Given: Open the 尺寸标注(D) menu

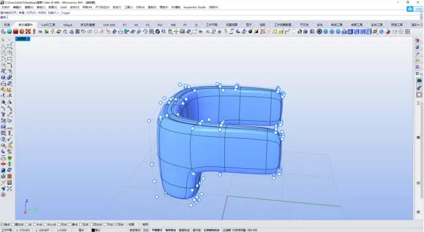Looking at the screenshot, I should pyautogui.click(x=102, y=7).
